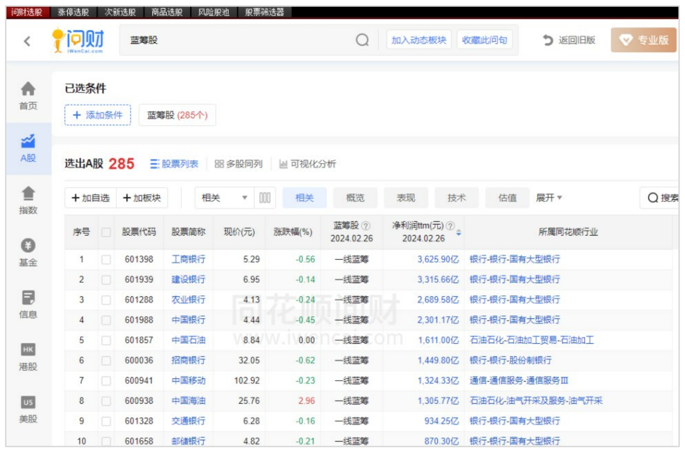Check the box for 中国移动 row
The width and height of the screenshot is (685, 454).
(106, 381)
